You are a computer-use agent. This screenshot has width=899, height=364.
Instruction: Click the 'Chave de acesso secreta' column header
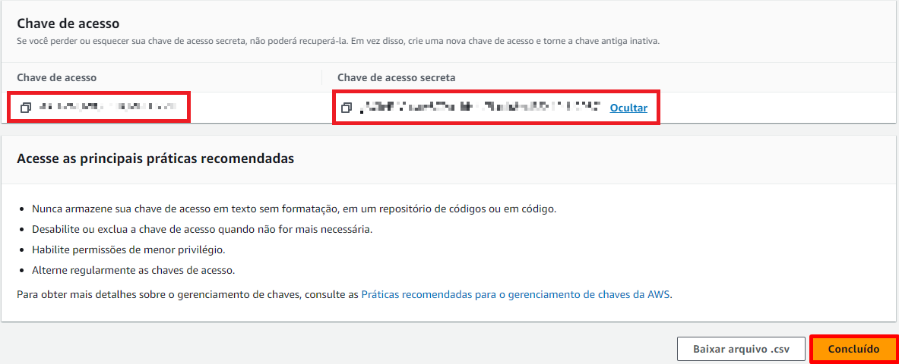(x=396, y=77)
